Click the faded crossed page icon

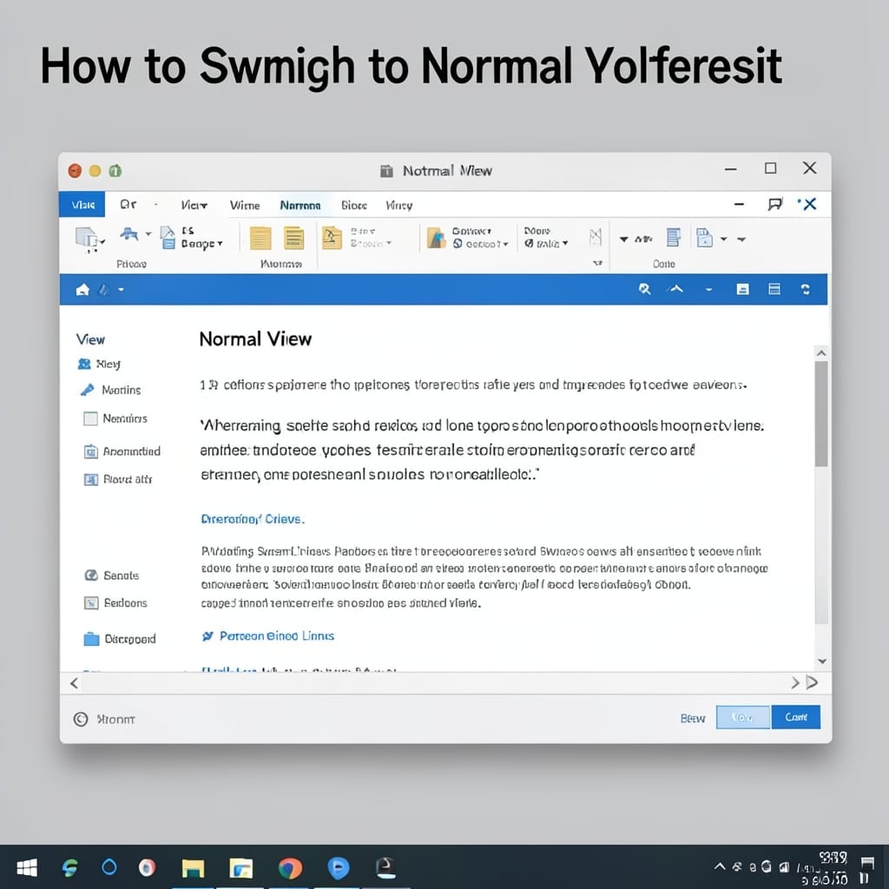coord(595,237)
